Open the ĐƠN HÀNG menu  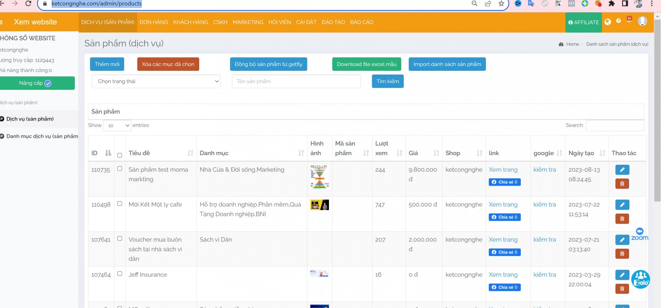[154, 22]
